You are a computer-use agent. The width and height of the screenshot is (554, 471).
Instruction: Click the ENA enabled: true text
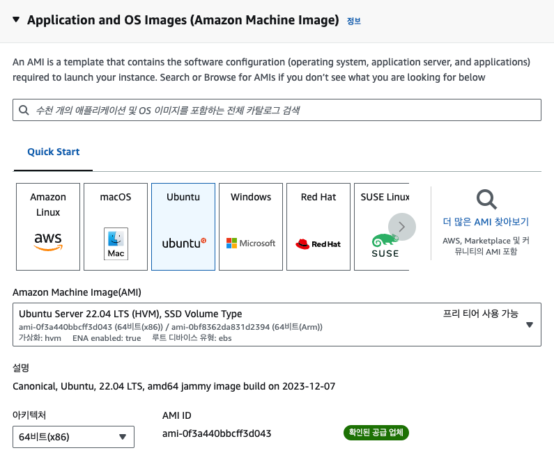click(107, 338)
